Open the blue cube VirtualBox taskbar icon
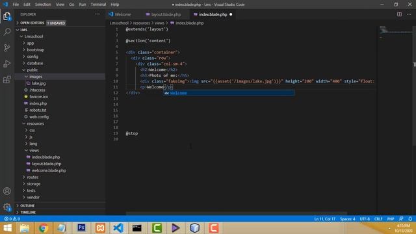 click(194, 228)
